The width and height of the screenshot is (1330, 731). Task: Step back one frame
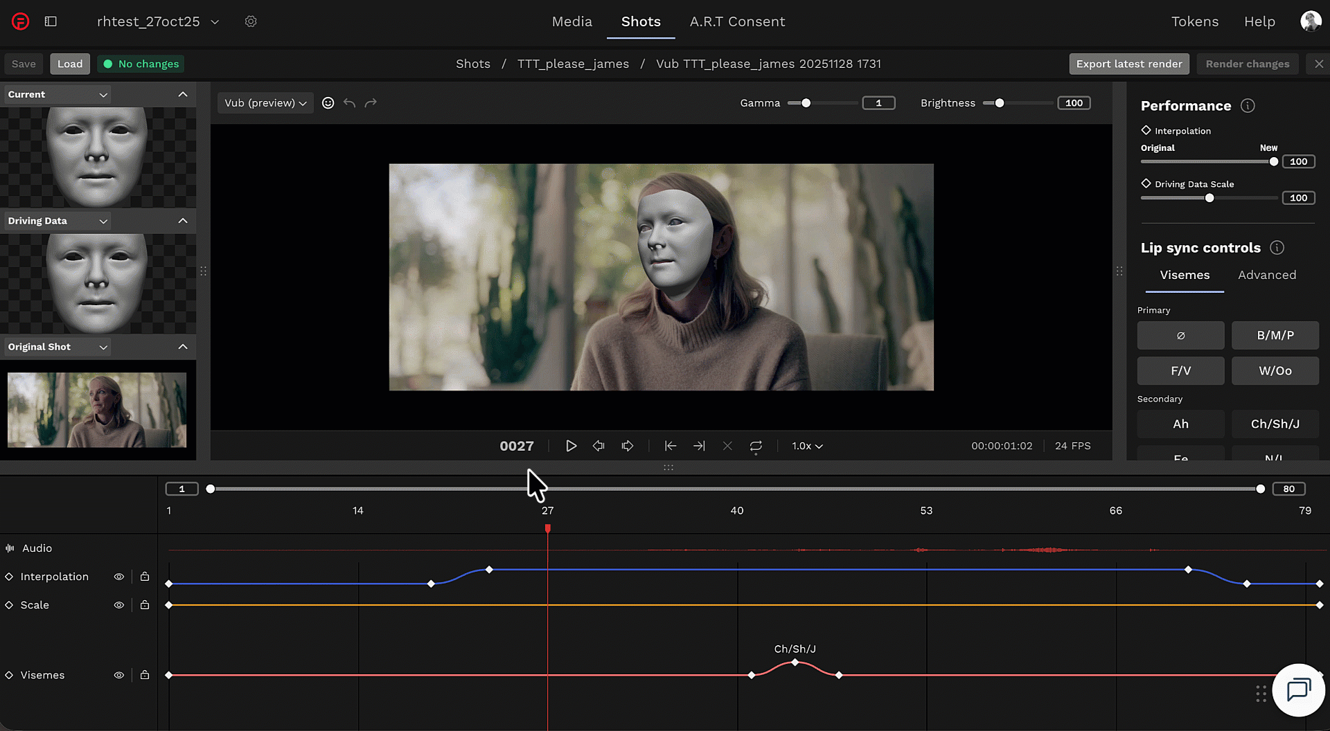pyautogui.click(x=598, y=446)
